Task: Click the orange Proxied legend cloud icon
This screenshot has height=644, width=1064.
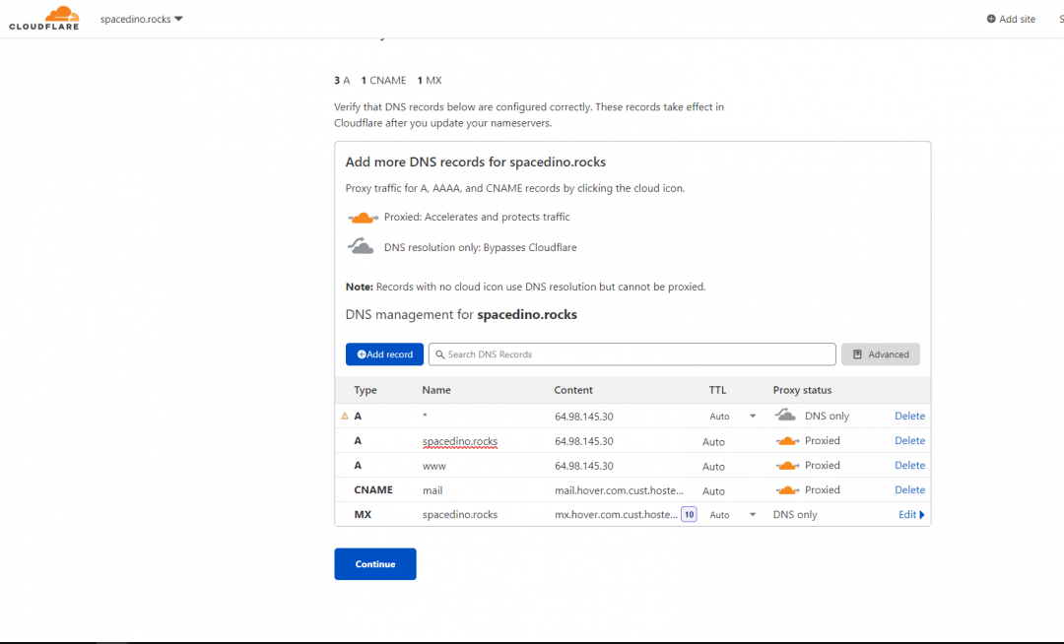Action: point(363,216)
